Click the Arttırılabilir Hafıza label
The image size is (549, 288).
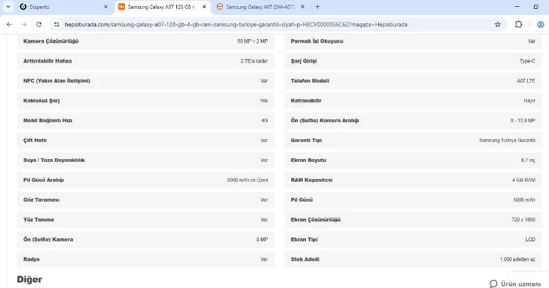pos(47,61)
